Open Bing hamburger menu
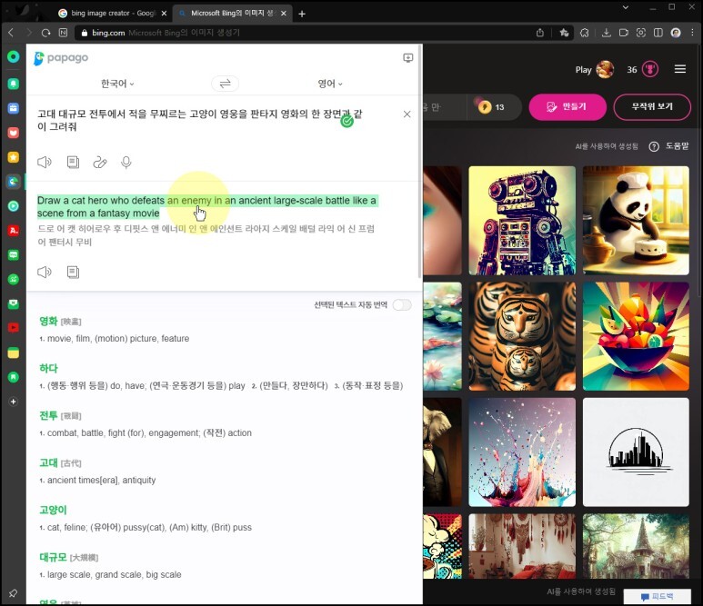 (x=680, y=69)
